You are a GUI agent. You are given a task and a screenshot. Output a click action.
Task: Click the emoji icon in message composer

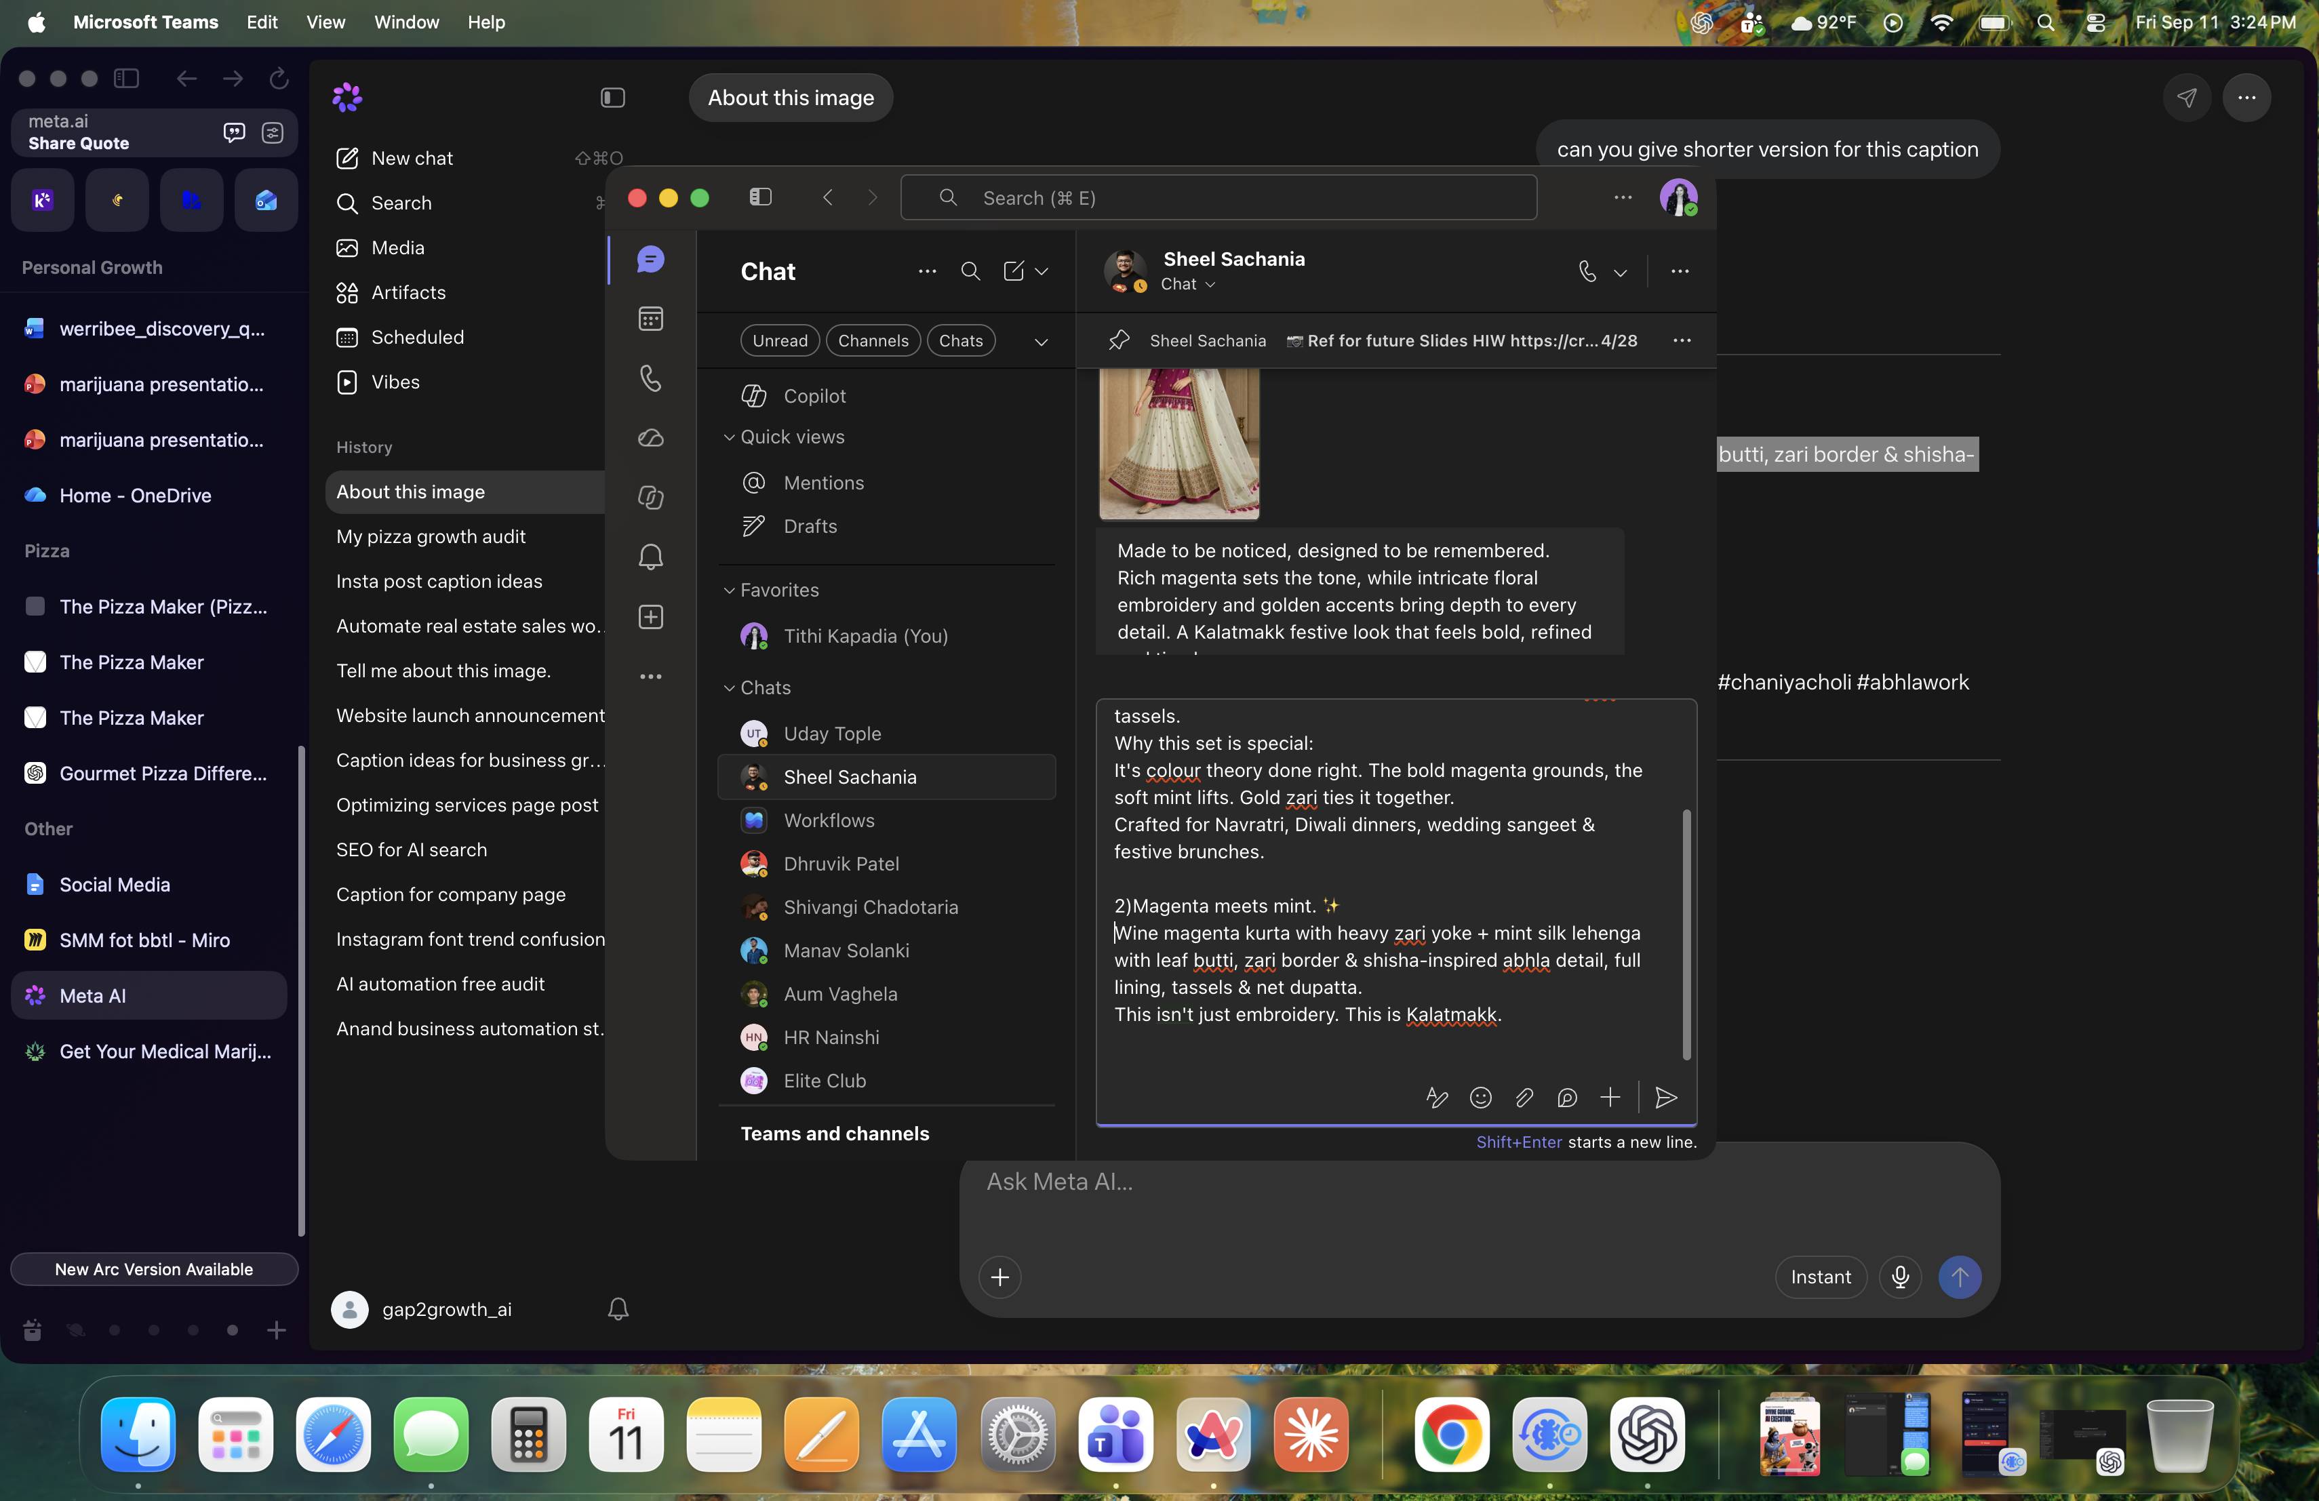(1480, 1098)
